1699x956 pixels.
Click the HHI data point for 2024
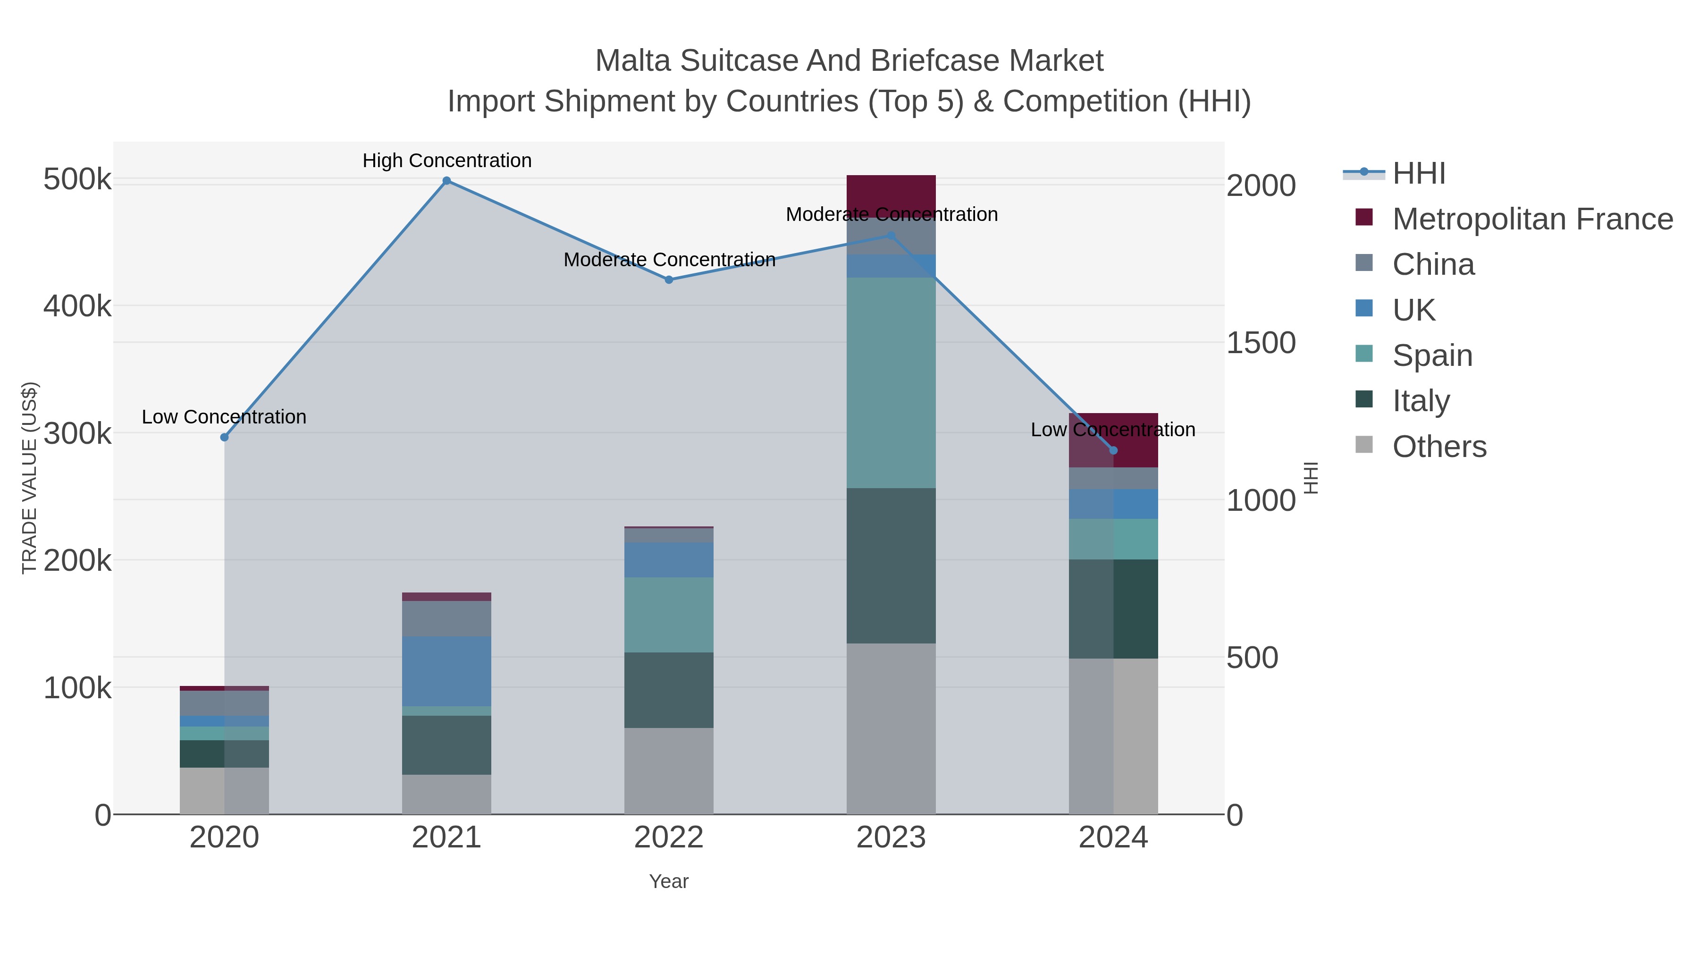(1113, 451)
